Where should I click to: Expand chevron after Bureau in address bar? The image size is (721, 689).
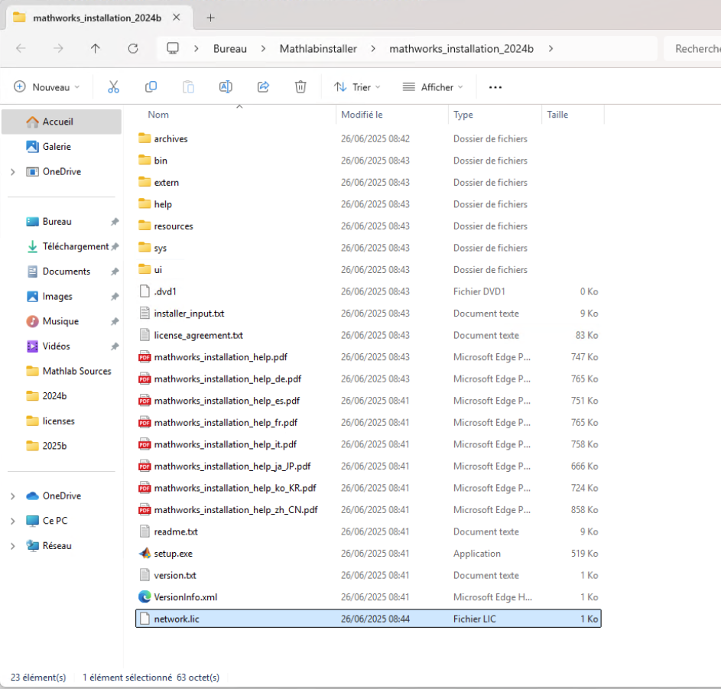pyautogui.click(x=263, y=48)
